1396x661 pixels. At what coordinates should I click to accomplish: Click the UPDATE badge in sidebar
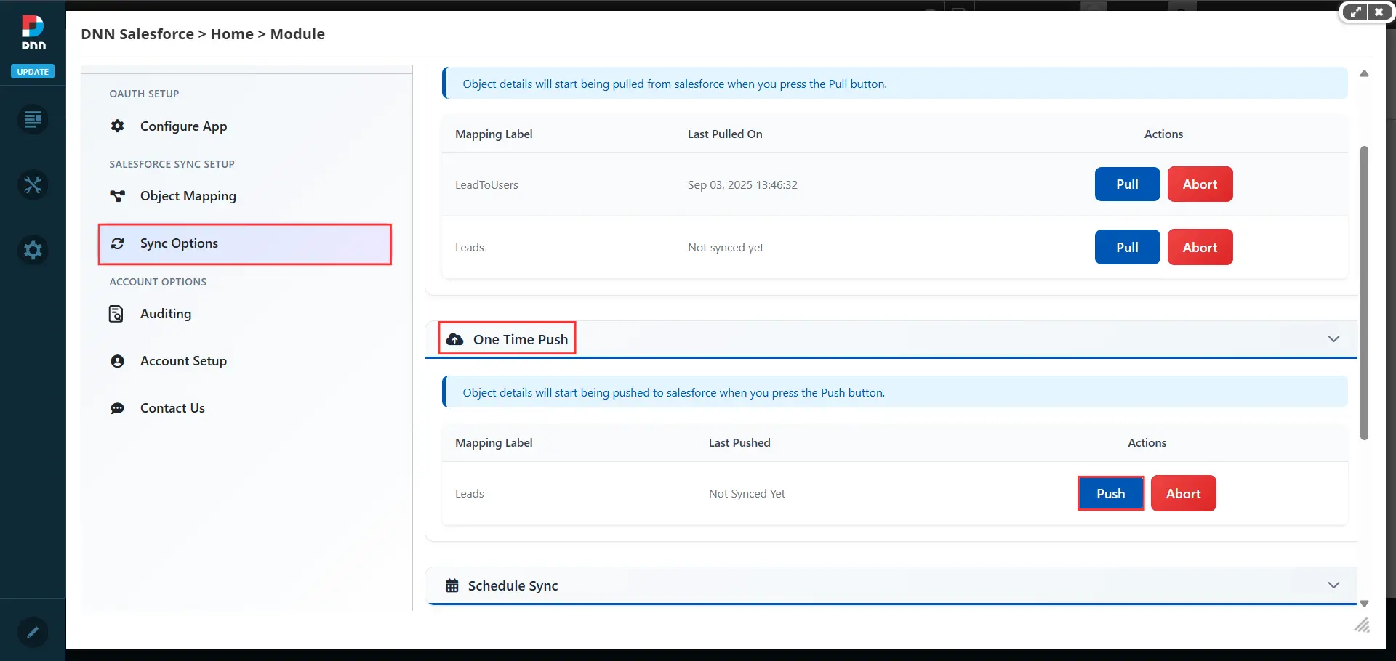click(33, 72)
